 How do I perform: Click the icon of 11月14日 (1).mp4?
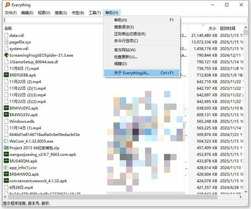pyautogui.click(x=6, y=128)
